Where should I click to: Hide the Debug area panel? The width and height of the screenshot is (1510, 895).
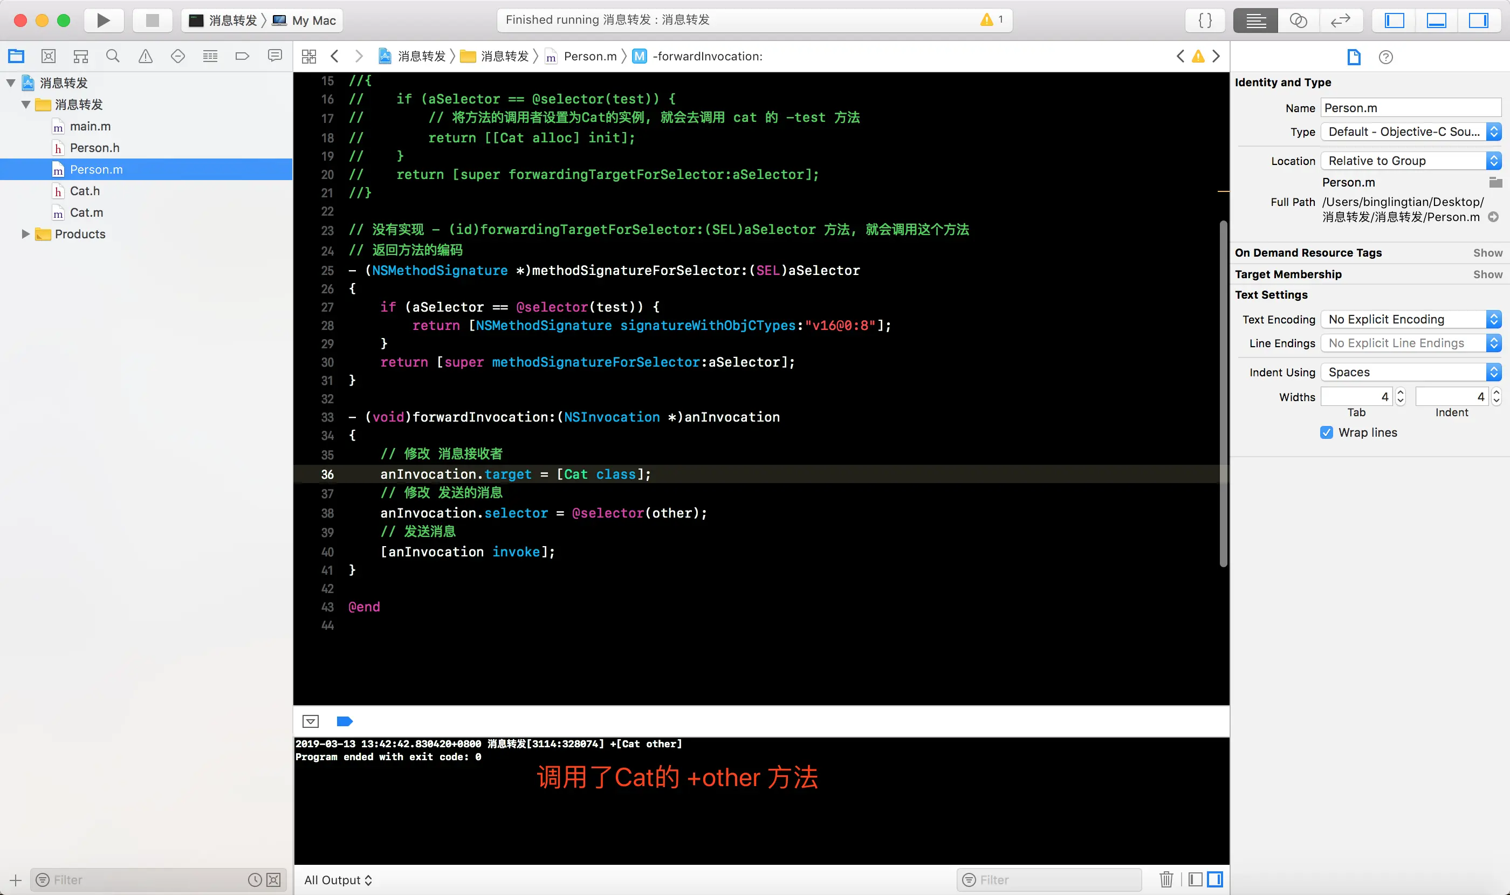pos(1437,20)
